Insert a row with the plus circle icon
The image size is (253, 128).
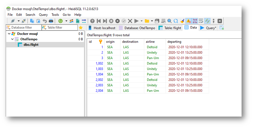(111, 21)
